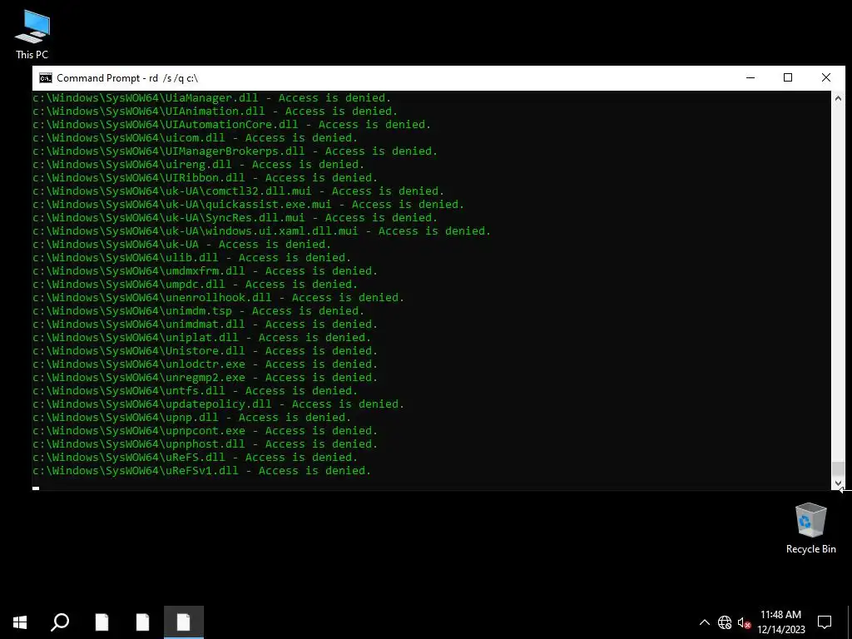Viewport: 852px width, 639px height.
Task: Click the updatepolicy.dll output line
Action: click(219, 404)
